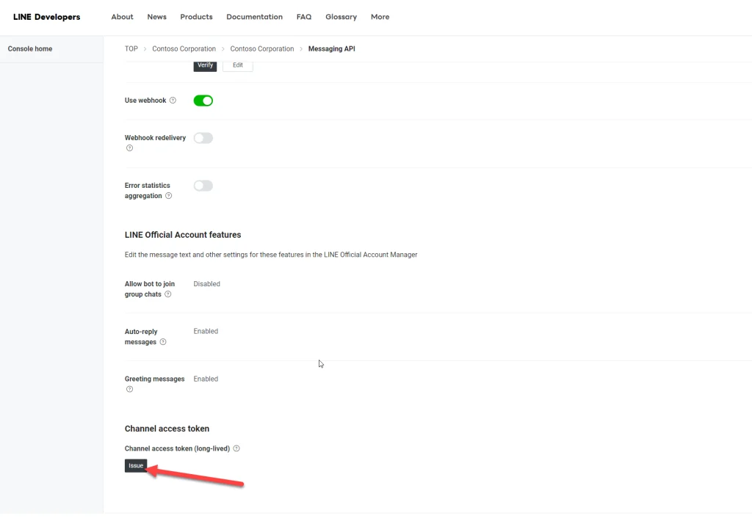Open help icon for Auto-reply messages
Screen dimensions: 752x524
tap(163, 342)
